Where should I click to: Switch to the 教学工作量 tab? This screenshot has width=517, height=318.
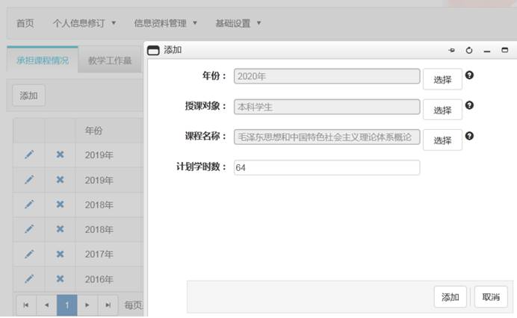tap(109, 60)
